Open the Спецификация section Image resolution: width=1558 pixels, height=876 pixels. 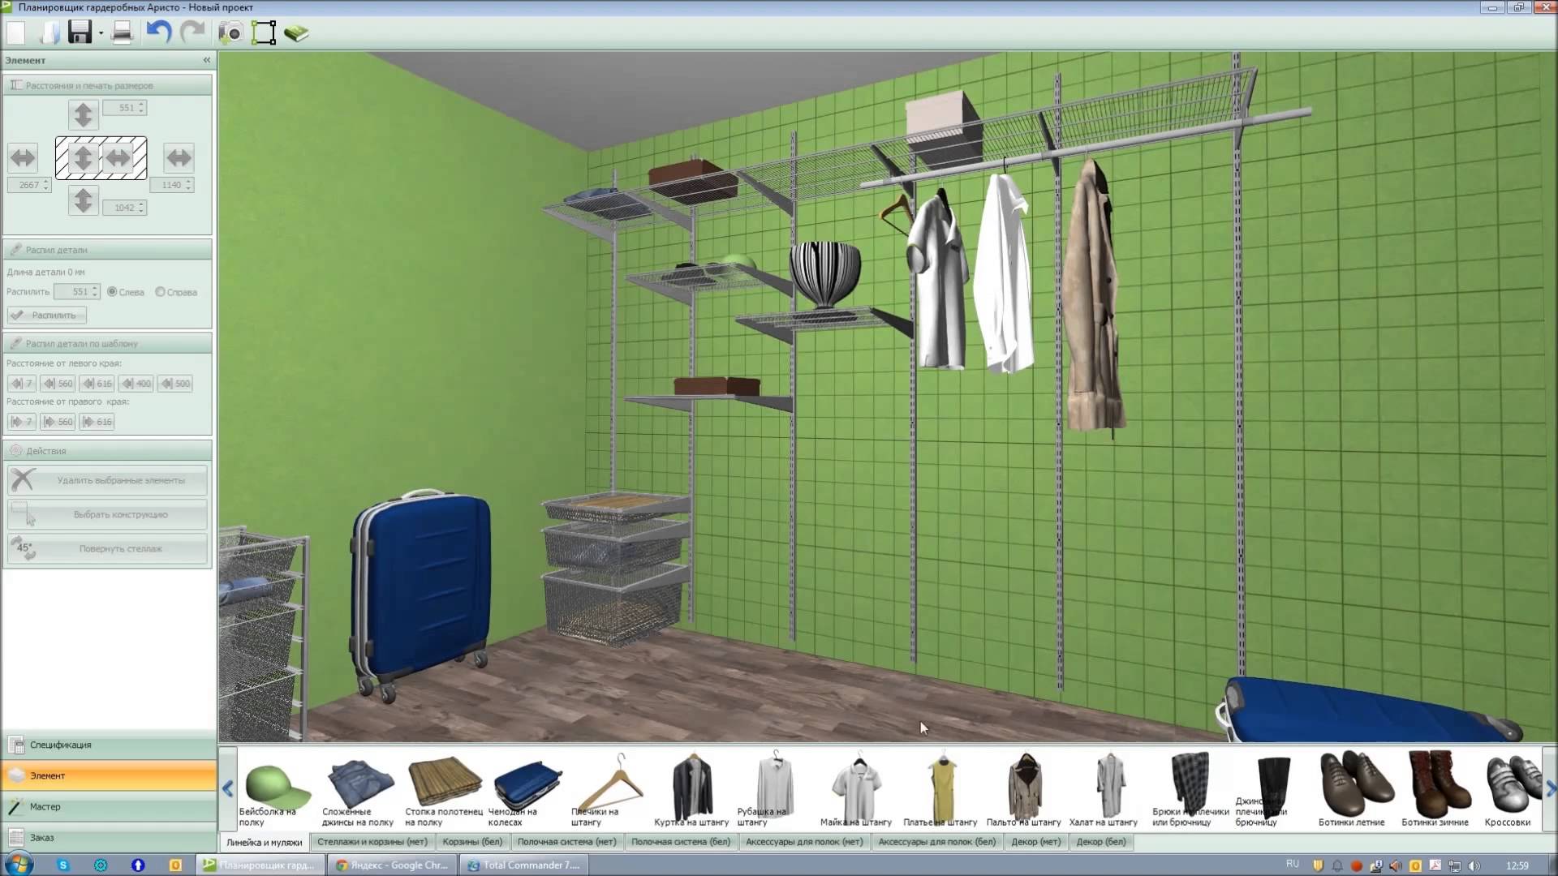pyautogui.click(x=61, y=745)
